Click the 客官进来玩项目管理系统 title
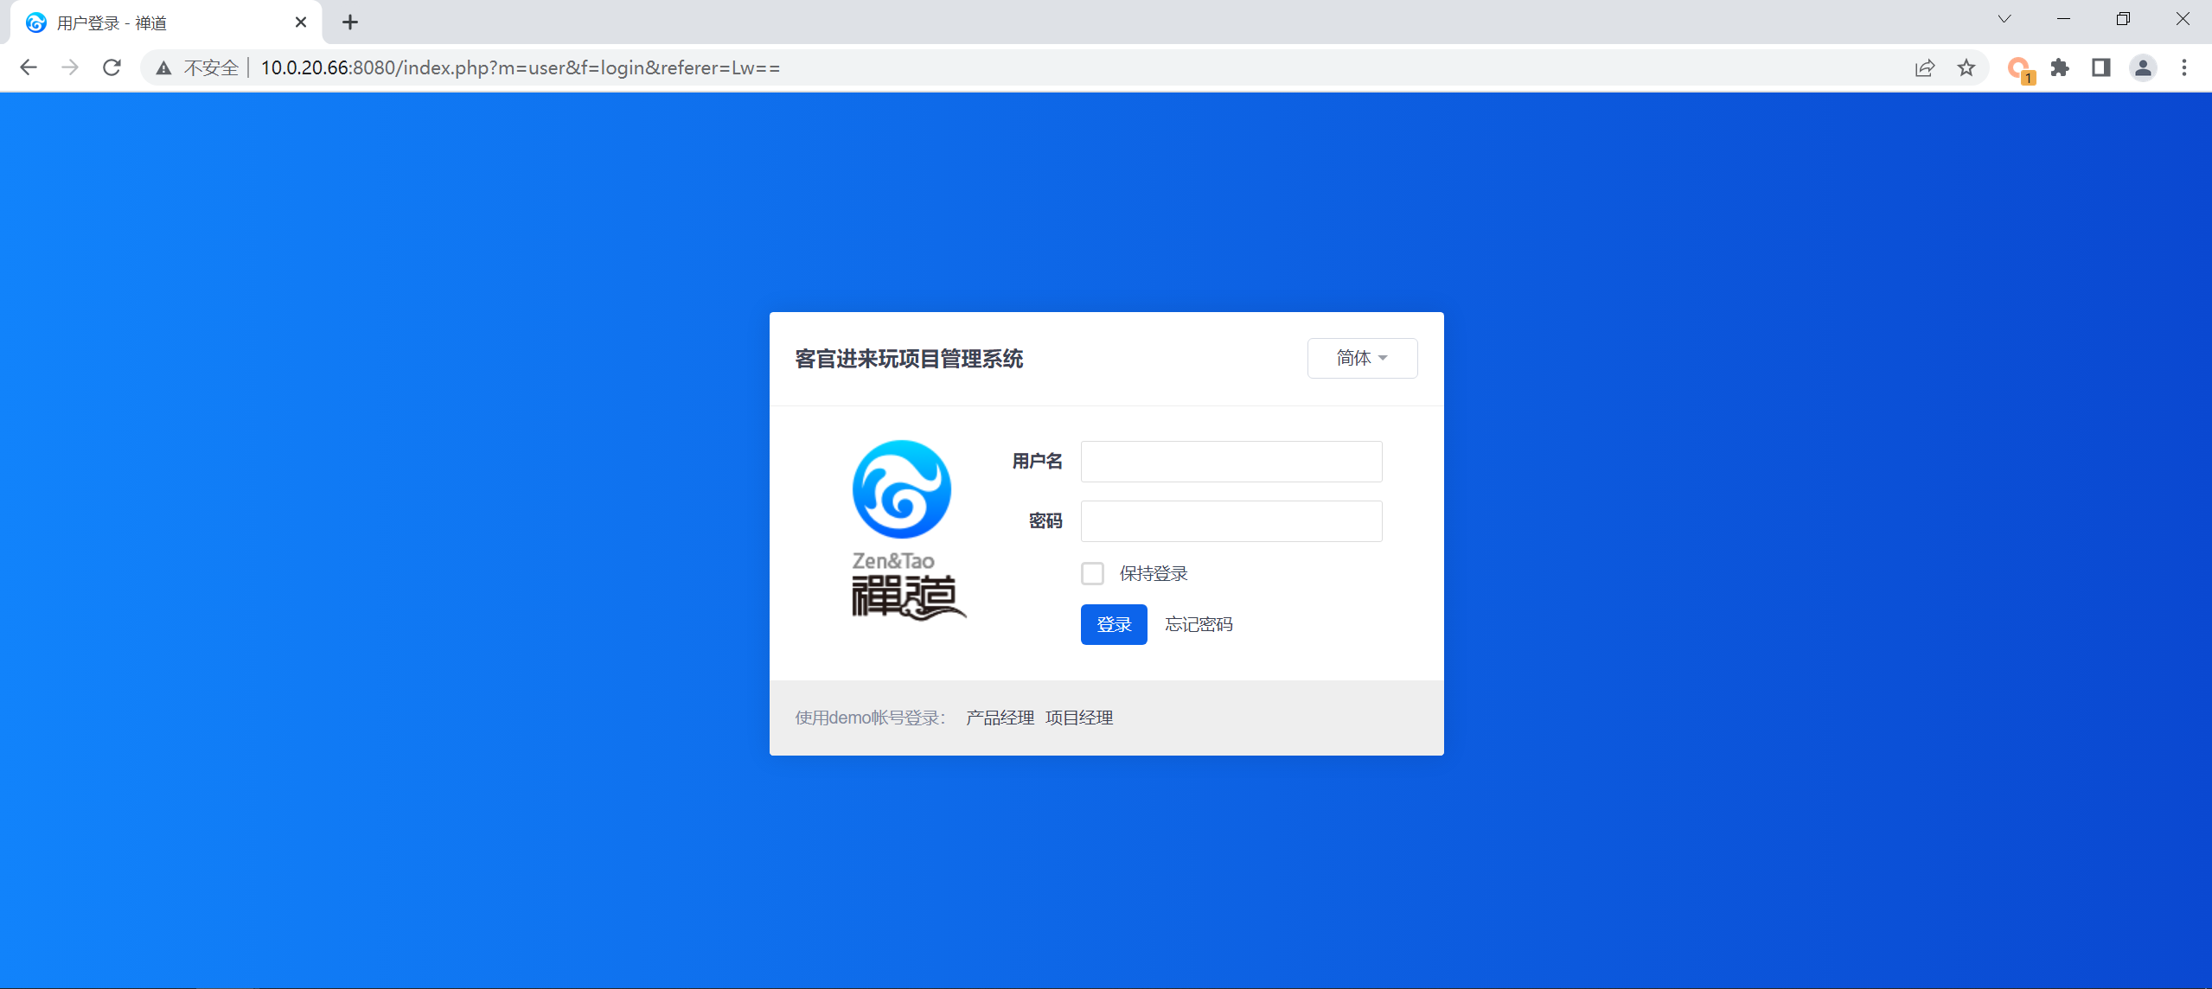This screenshot has height=989, width=2212. point(909,359)
